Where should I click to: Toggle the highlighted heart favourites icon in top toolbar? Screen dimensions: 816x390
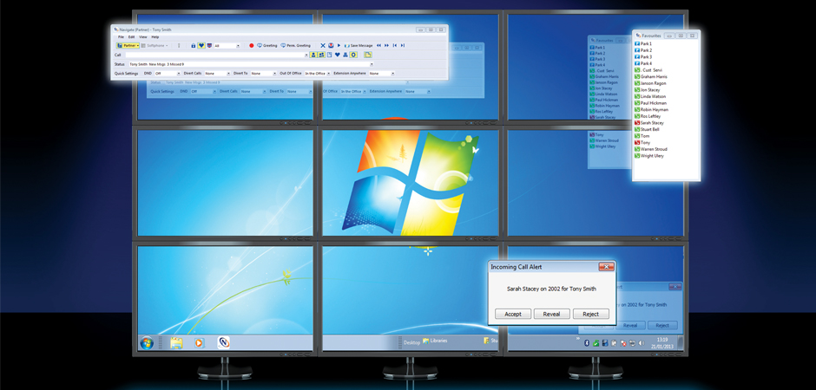click(x=201, y=45)
